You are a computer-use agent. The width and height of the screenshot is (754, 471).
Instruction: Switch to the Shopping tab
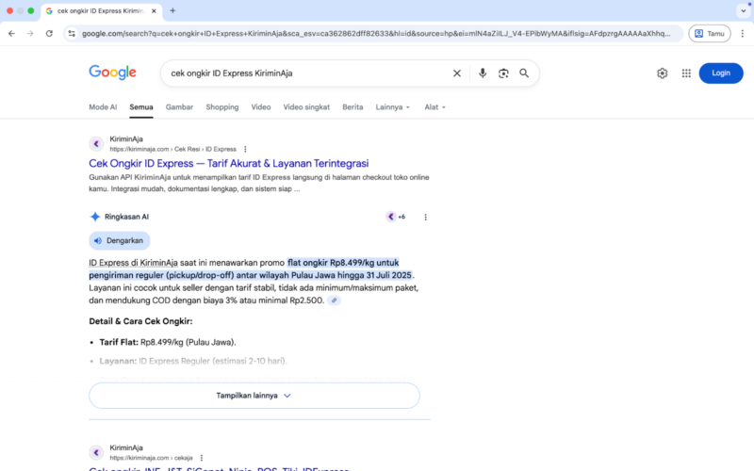[x=222, y=107]
